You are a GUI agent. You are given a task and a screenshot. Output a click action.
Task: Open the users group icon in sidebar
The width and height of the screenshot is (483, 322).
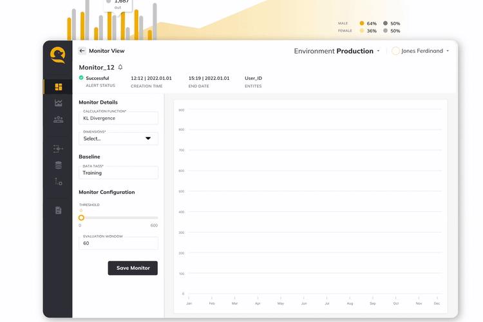tap(58, 119)
